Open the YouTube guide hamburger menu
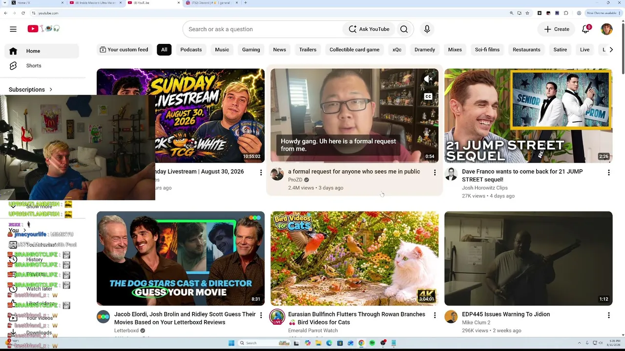The width and height of the screenshot is (625, 351). click(13, 29)
